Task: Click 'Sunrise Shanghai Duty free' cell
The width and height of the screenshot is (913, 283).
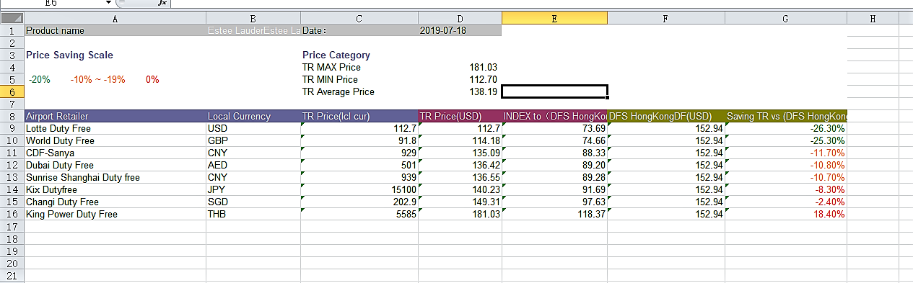Action: pyautogui.click(x=115, y=177)
